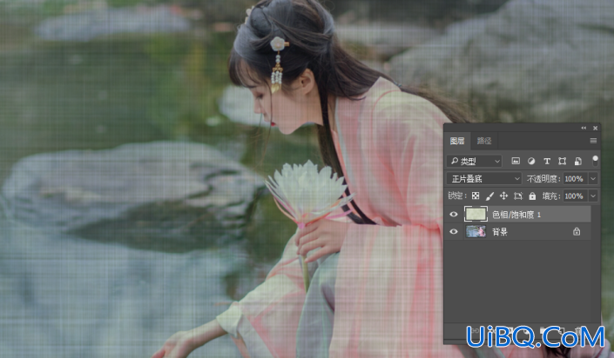The height and width of the screenshot is (358, 614).
Task: Click the 填充 fill value field
Action: (575, 196)
